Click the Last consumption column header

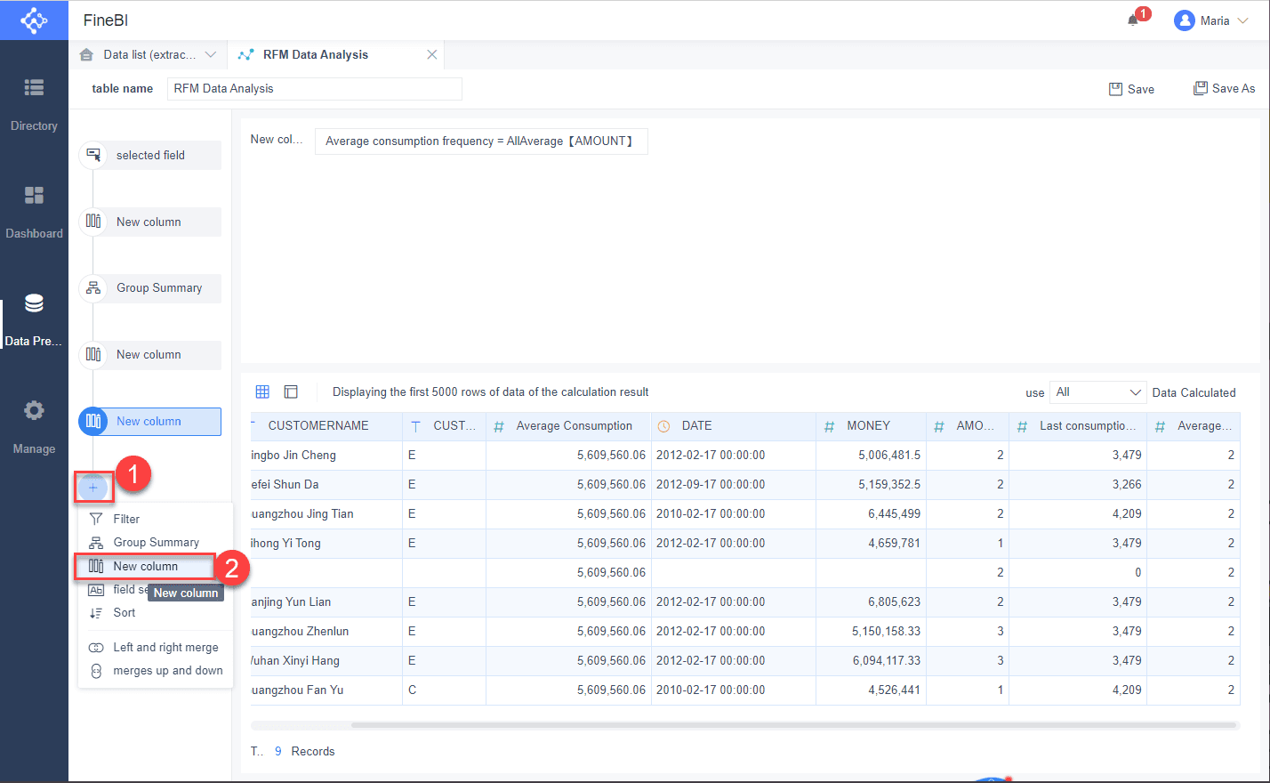[1078, 425]
